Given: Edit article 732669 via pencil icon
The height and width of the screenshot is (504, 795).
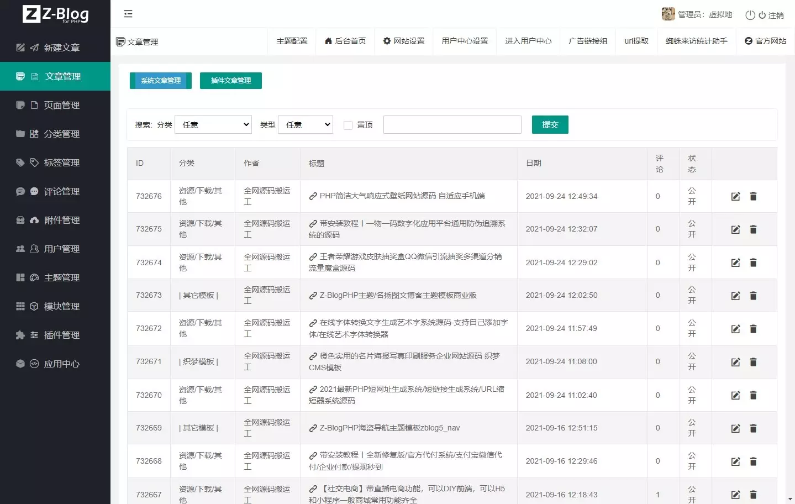Looking at the screenshot, I should click(x=735, y=428).
